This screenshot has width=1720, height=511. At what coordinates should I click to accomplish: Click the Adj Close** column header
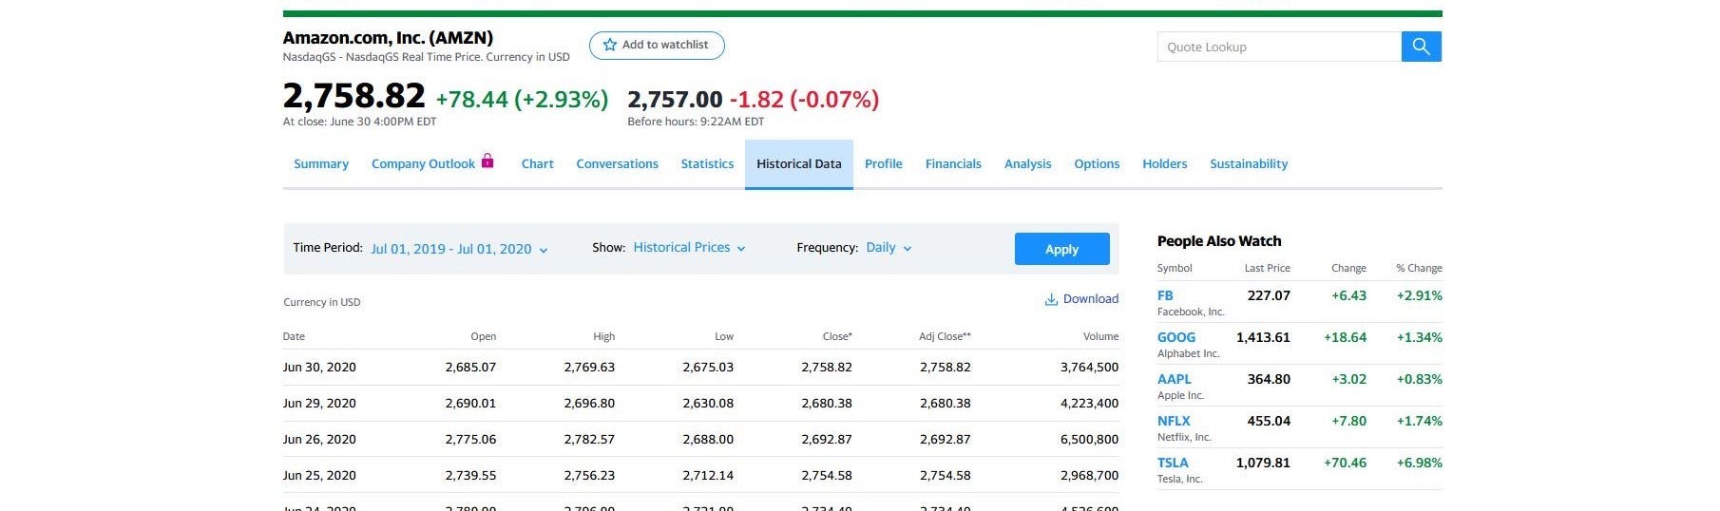coord(945,336)
